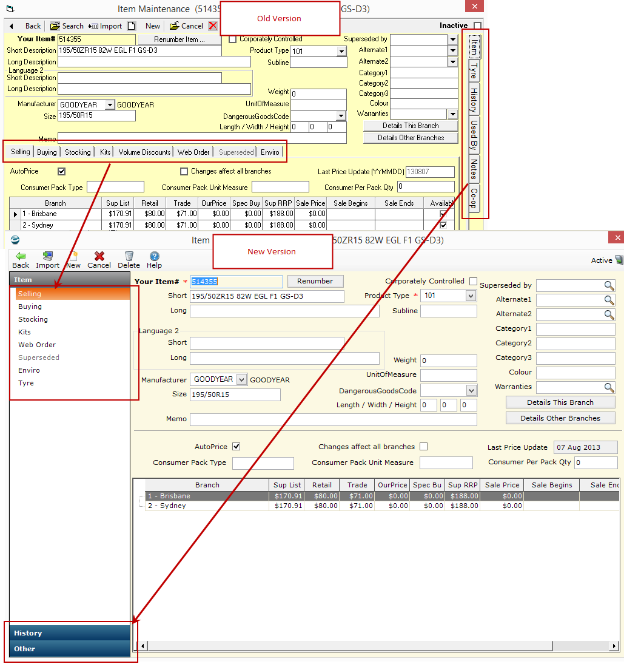This screenshot has height=664, width=624.
Task: Click the Size field in the old version
Action: [x=96, y=115]
